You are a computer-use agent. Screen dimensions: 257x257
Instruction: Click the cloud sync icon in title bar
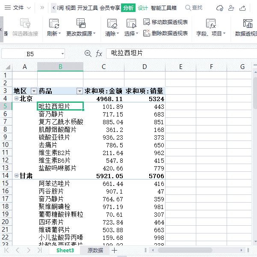[x=220, y=8]
